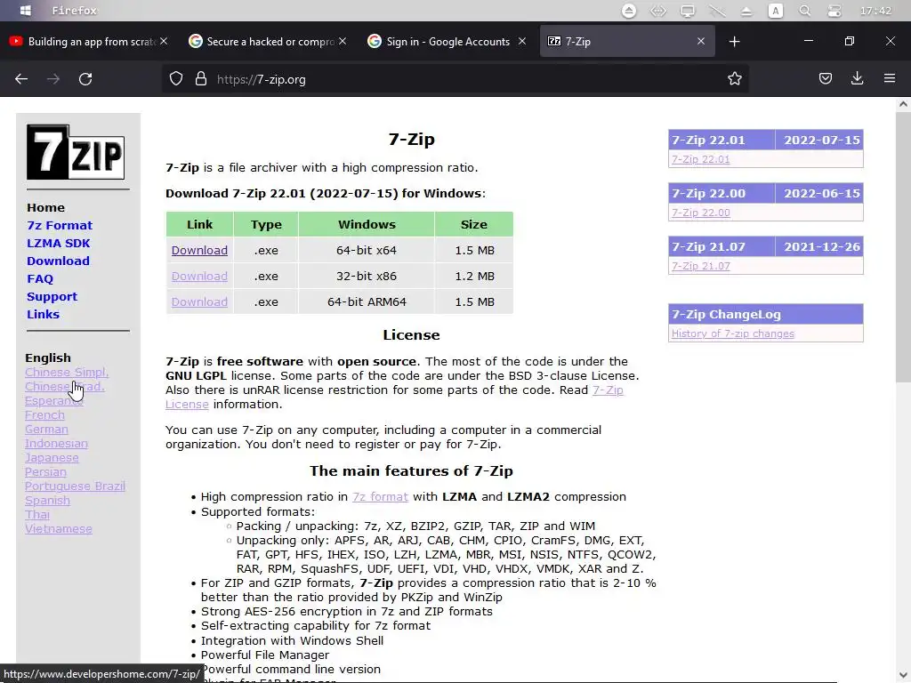Screen dimensions: 911x683
Task: Switch language to Spanish
Action: [x=48, y=500]
